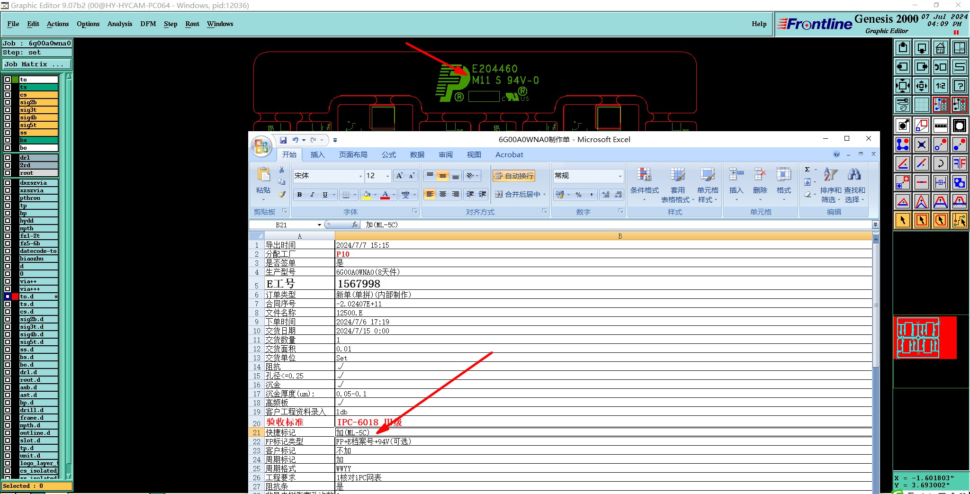Expand the formula bar chevron
Screen dimensions: 970x494
point(875,225)
